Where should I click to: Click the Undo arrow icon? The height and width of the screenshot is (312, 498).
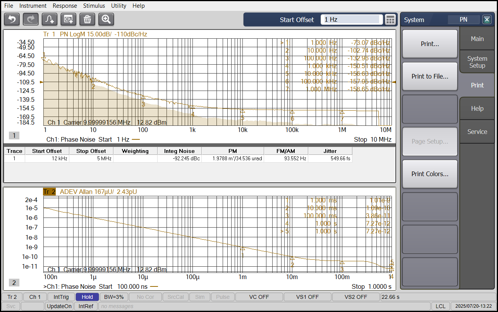point(12,19)
